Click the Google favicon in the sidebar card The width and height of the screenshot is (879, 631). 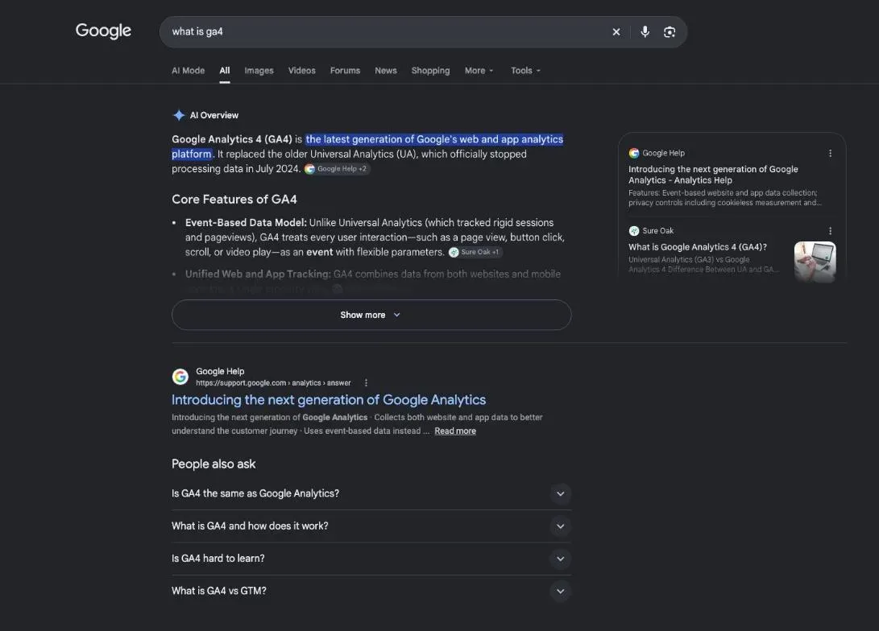(x=634, y=153)
